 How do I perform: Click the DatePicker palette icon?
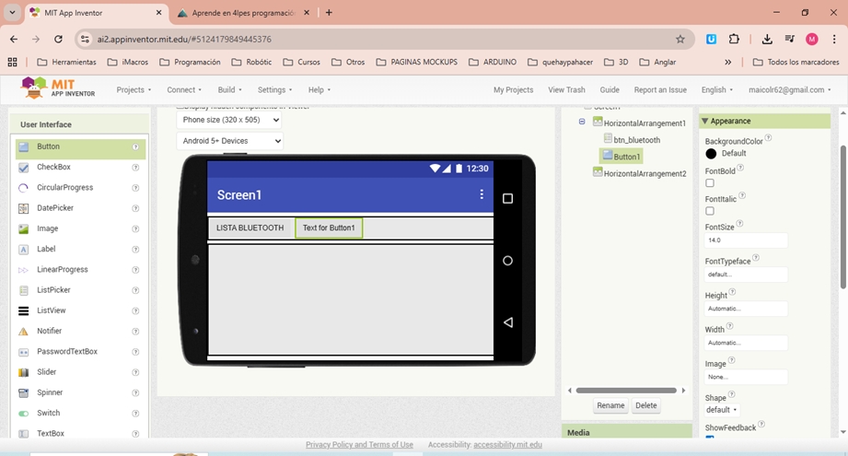[x=24, y=208]
